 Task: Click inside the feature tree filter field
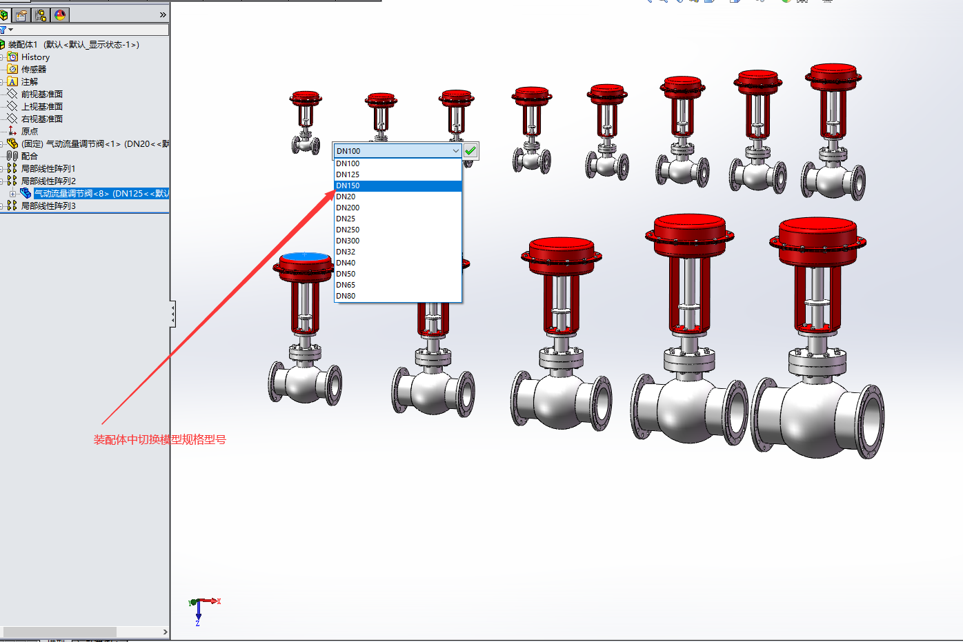click(91, 30)
